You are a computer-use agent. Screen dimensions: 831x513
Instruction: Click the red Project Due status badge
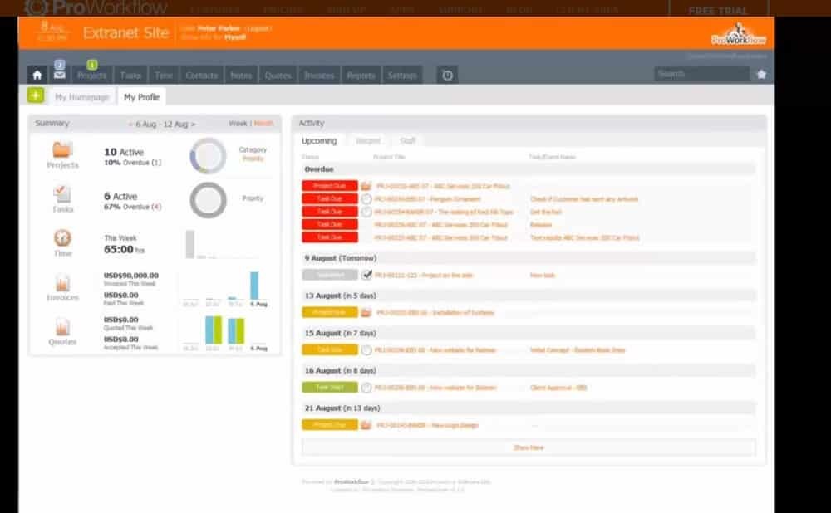pyautogui.click(x=329, y=186)
